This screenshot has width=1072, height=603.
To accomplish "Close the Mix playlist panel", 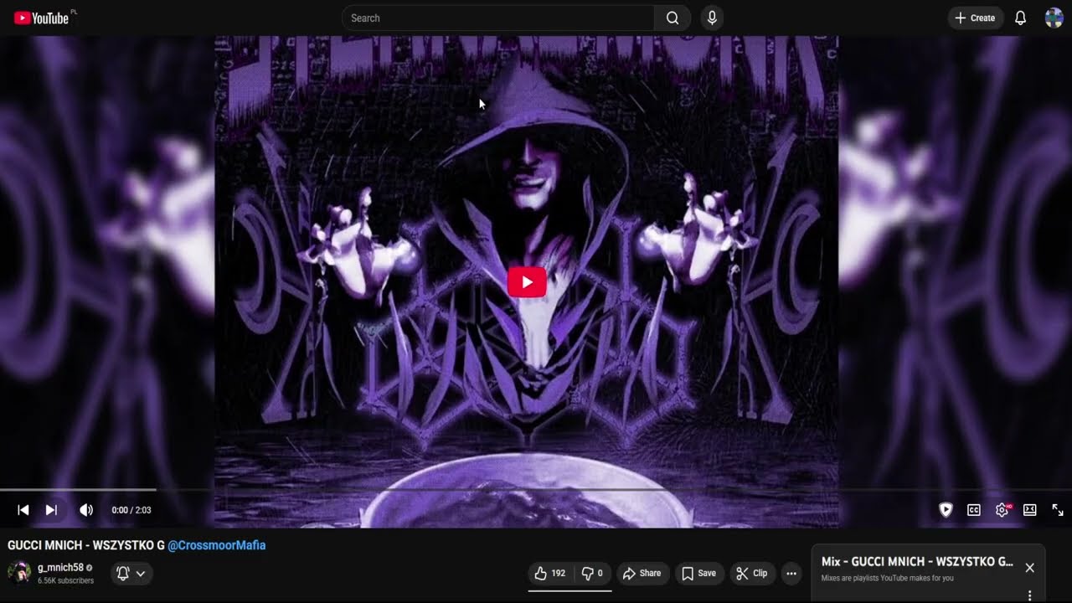I will coord(1029,568).
